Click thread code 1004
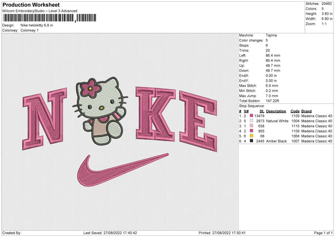This screenshot has height=237, width=335. pyautogui.click(x=295, y=121)
